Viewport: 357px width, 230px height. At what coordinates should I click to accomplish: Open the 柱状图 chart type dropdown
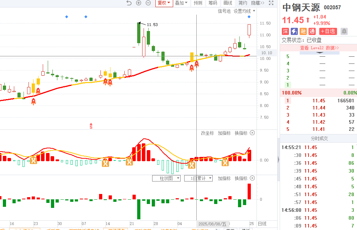(166, 178)
